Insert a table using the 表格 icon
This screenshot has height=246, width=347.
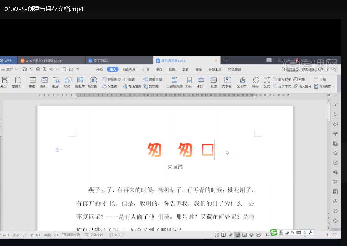pyautogui.click(x=33, y=82)
